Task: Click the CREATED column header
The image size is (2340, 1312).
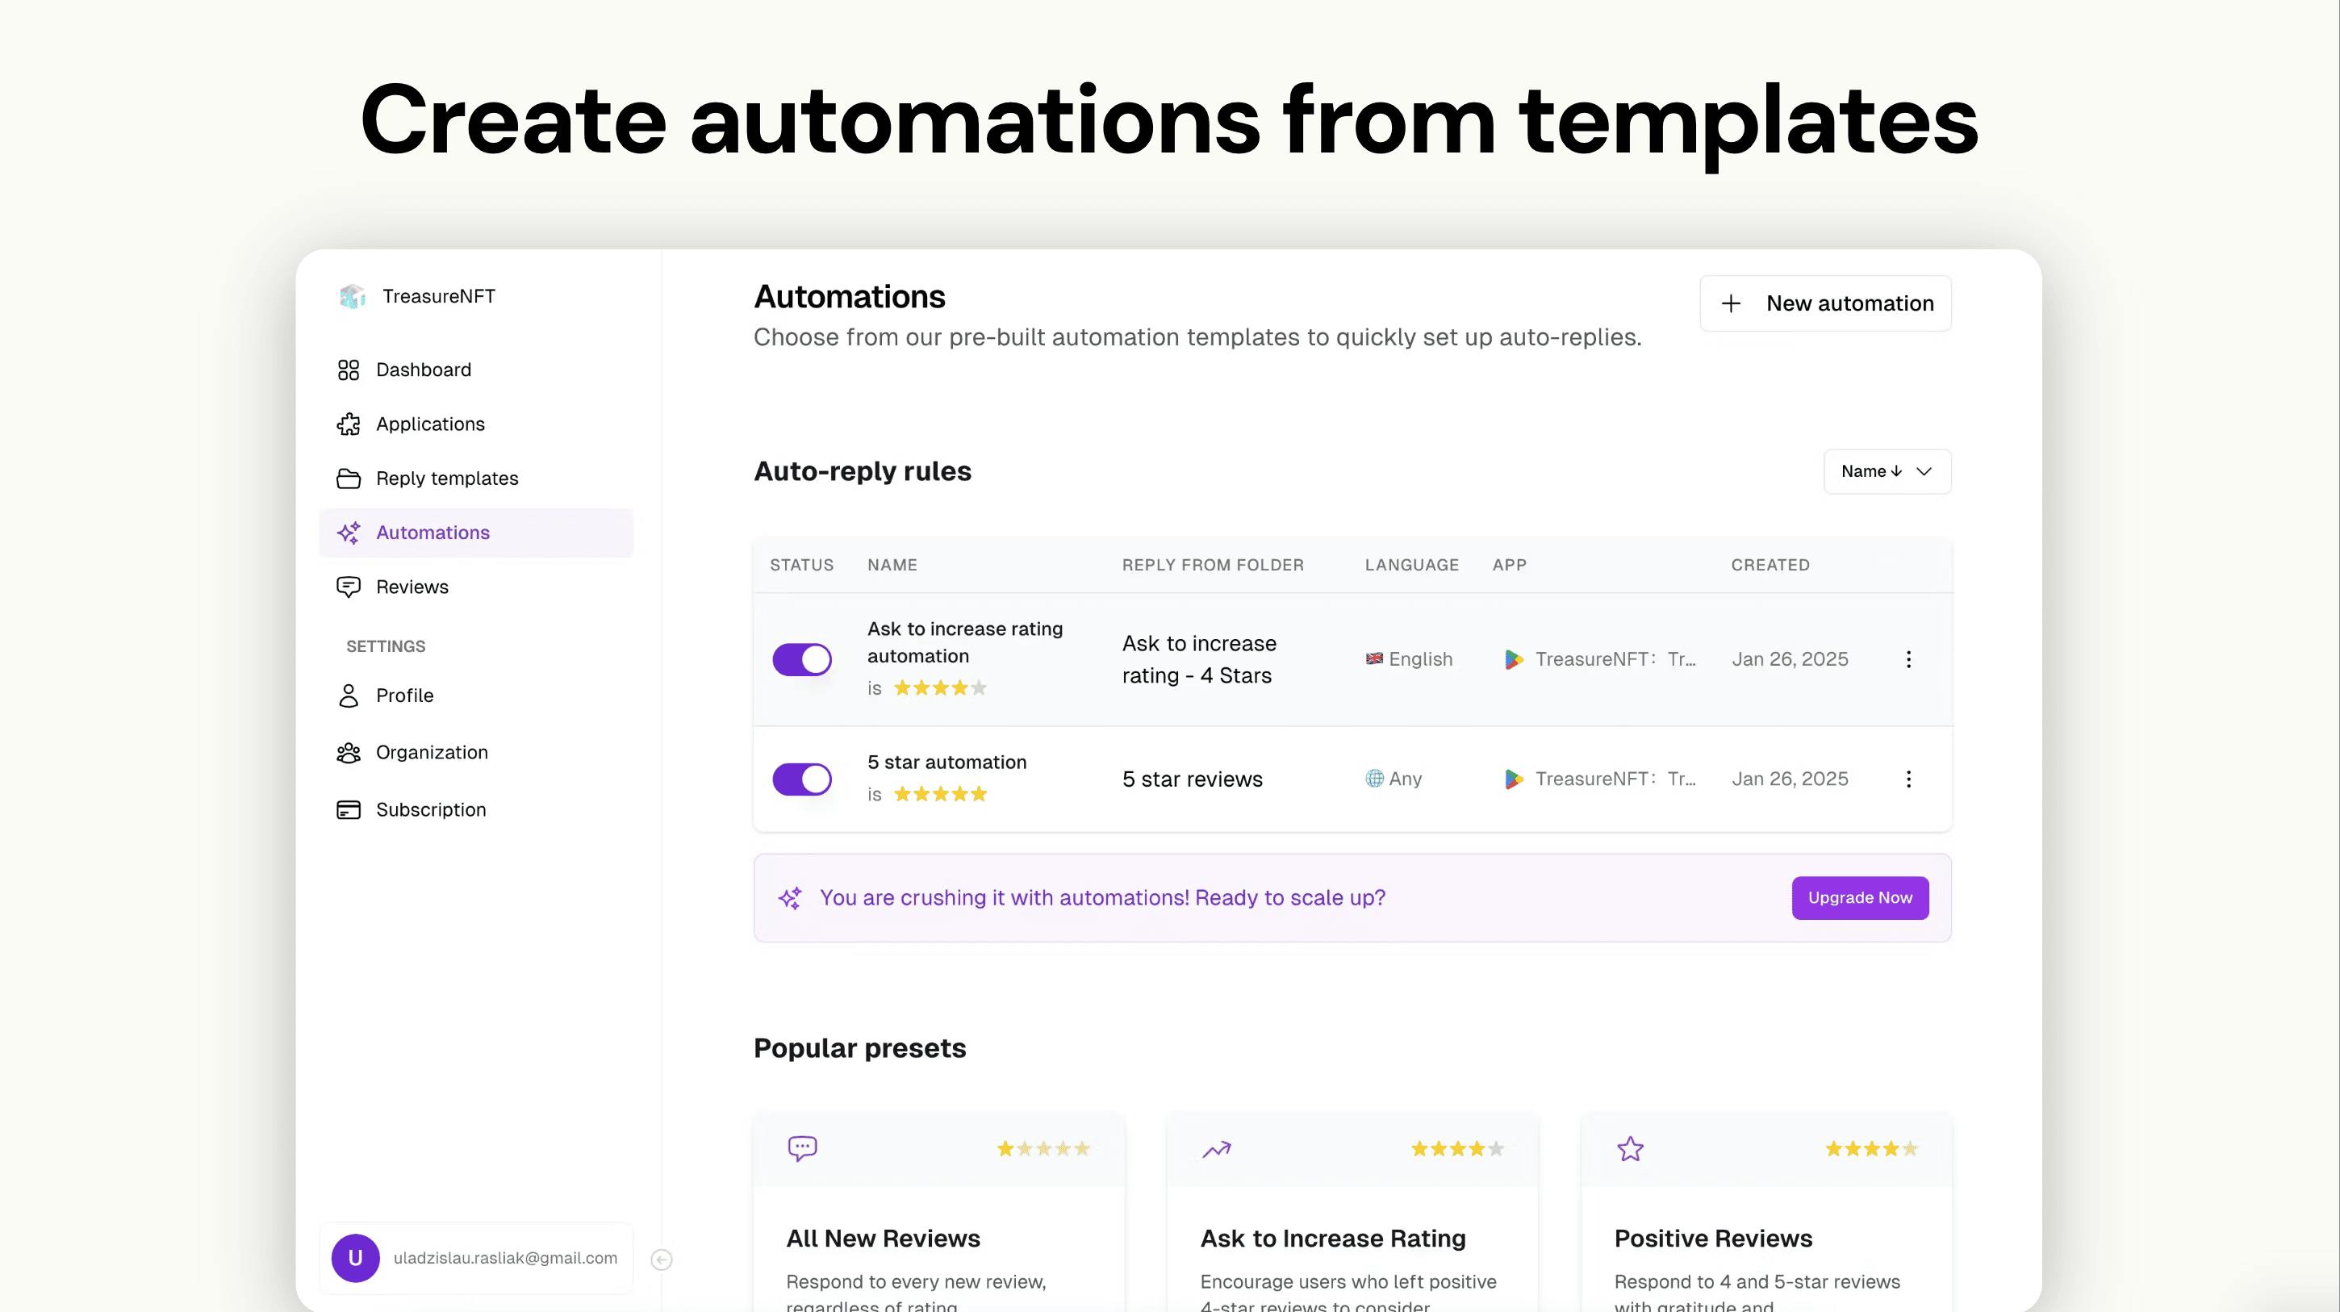Action: point(1770,565)
